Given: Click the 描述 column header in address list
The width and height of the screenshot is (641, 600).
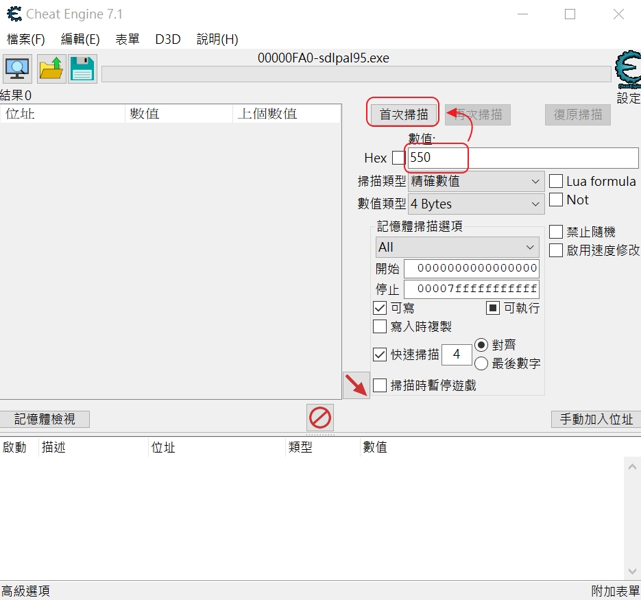Looking at the screenshot, I should point(93,447).
